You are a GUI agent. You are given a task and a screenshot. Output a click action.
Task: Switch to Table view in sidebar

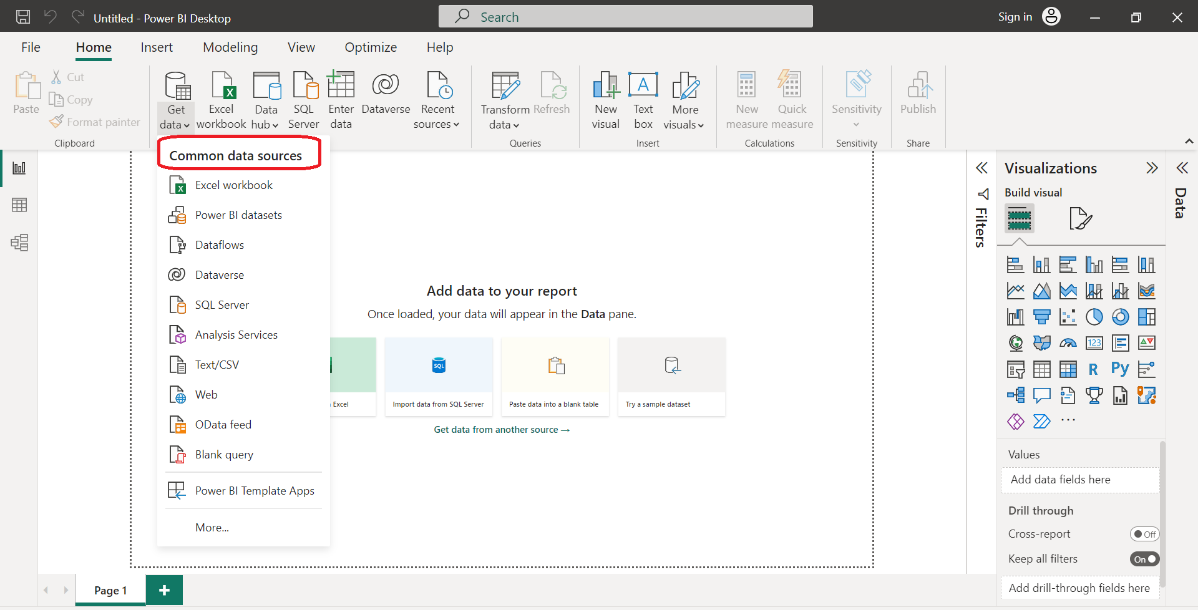[x=19, y=205]
